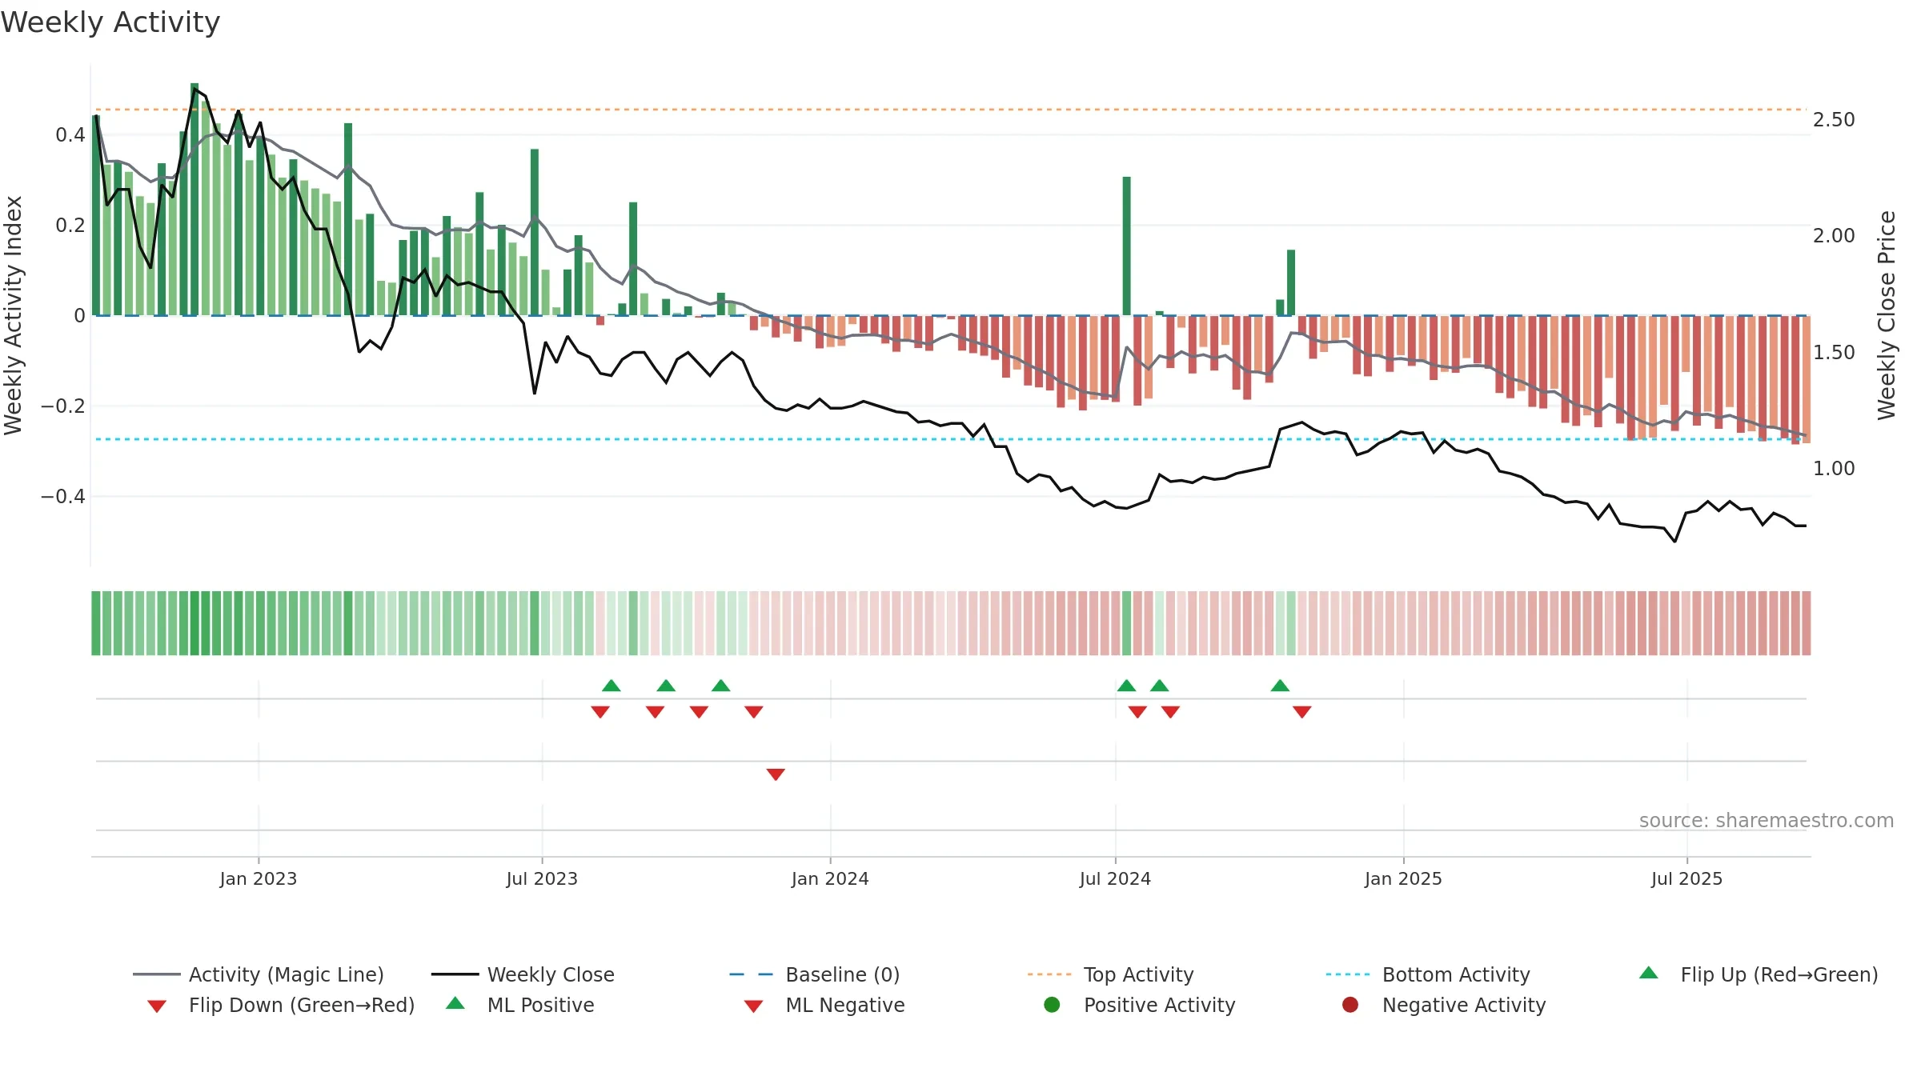Screen dimensions: 1921x1080
Task: Click the Positive Activity green legend dot
Action: pyautogui.click(x=1053, y=1005)
